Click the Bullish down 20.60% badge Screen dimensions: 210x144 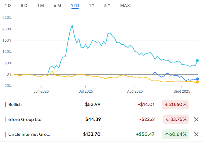point(175,105)
